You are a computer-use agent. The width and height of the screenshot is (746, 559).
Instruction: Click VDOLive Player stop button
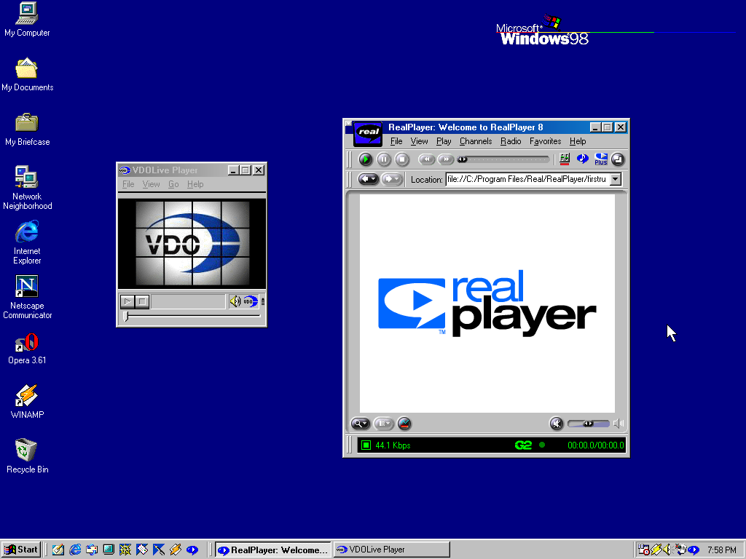pyautogui.click(x=142, y=301)
